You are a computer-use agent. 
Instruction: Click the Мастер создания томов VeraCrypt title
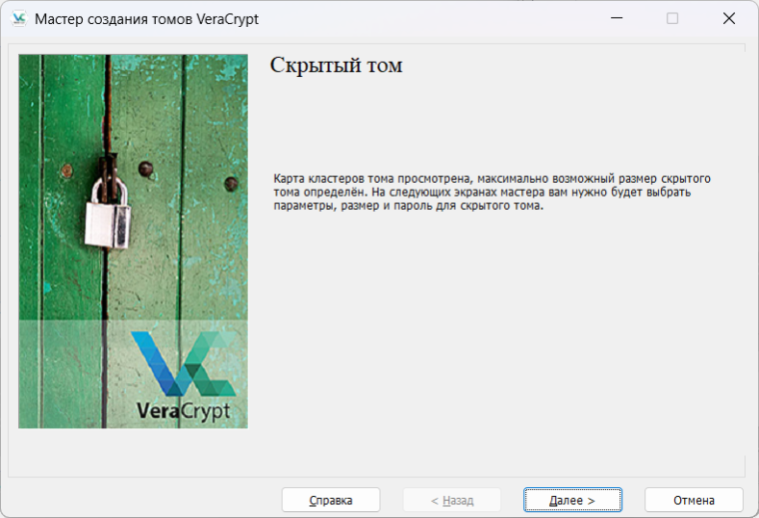pos(152,19)
